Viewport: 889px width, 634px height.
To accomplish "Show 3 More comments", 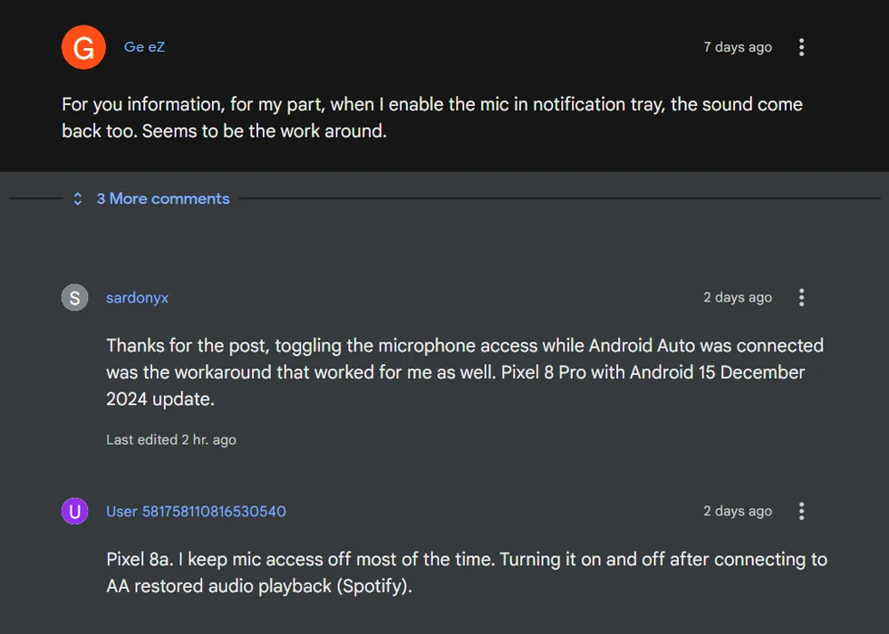I will pyautogui.click(x=163, y=199).
